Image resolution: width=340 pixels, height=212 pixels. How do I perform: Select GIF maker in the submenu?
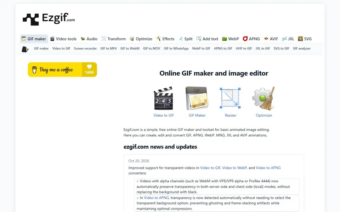pyautogui.click(x=41, y=48)
